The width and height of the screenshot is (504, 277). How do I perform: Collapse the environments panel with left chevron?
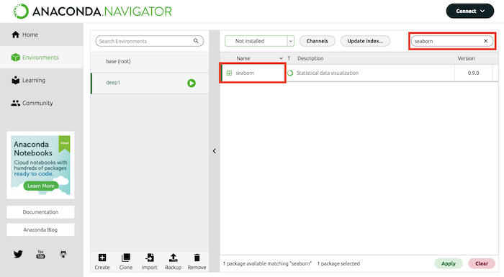[215, 150]
